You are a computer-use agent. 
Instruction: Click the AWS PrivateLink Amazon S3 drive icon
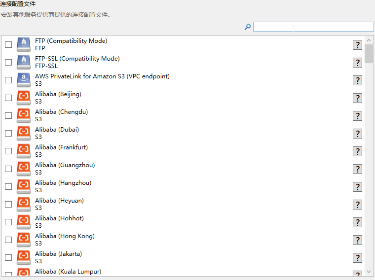coord(24,80)
